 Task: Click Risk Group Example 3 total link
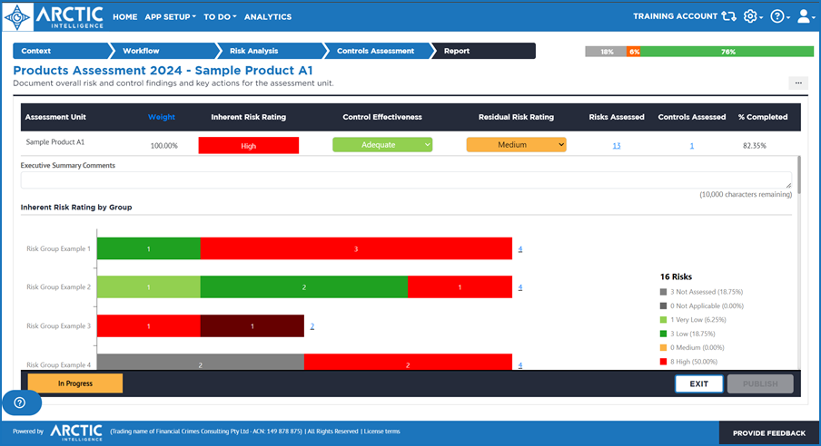click(312, 326)
